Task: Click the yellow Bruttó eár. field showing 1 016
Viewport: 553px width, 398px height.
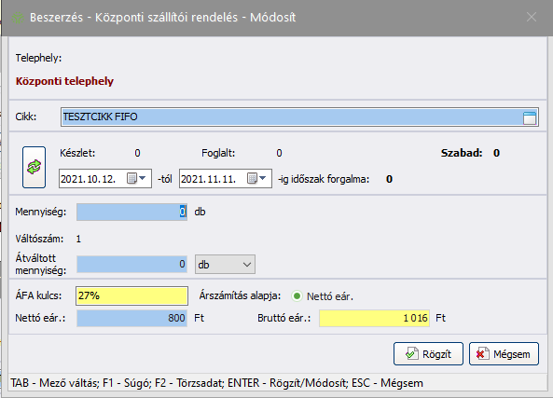Action: [374, 319]
